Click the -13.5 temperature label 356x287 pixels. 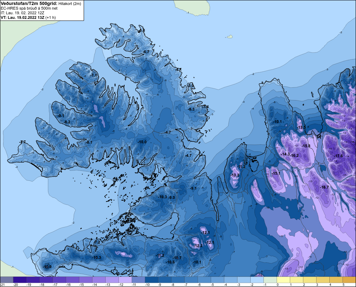pyautogui.click(x=301, y=127)
